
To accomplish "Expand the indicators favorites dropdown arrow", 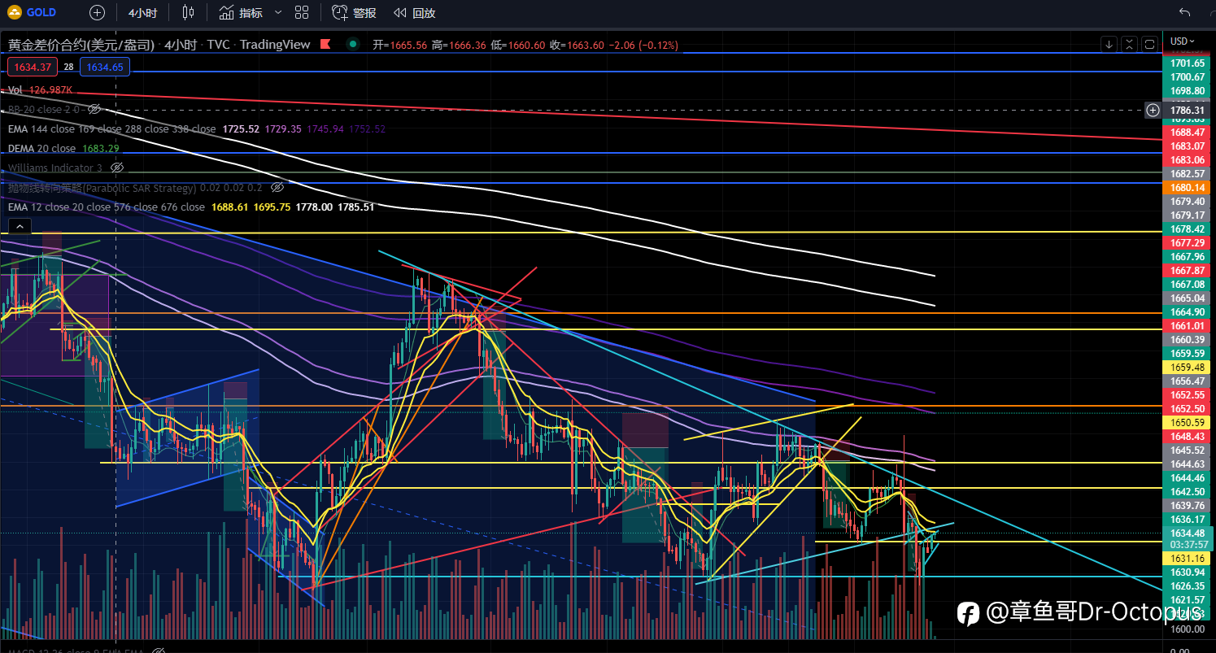I will (x=279, y=13).
